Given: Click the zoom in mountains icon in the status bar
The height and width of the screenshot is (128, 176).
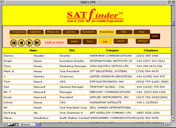Looking at the screenshot, I should [x=12, y=124].
